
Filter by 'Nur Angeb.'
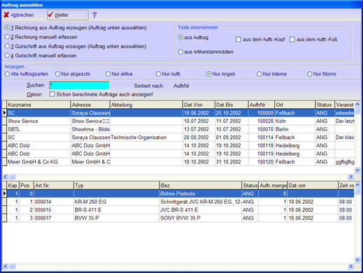pyautogui.click(x=221, y=74)
